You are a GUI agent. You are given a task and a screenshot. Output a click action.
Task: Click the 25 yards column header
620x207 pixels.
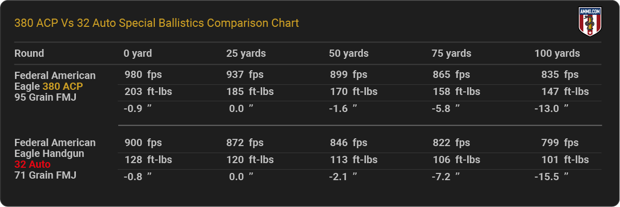coord(246,53)
